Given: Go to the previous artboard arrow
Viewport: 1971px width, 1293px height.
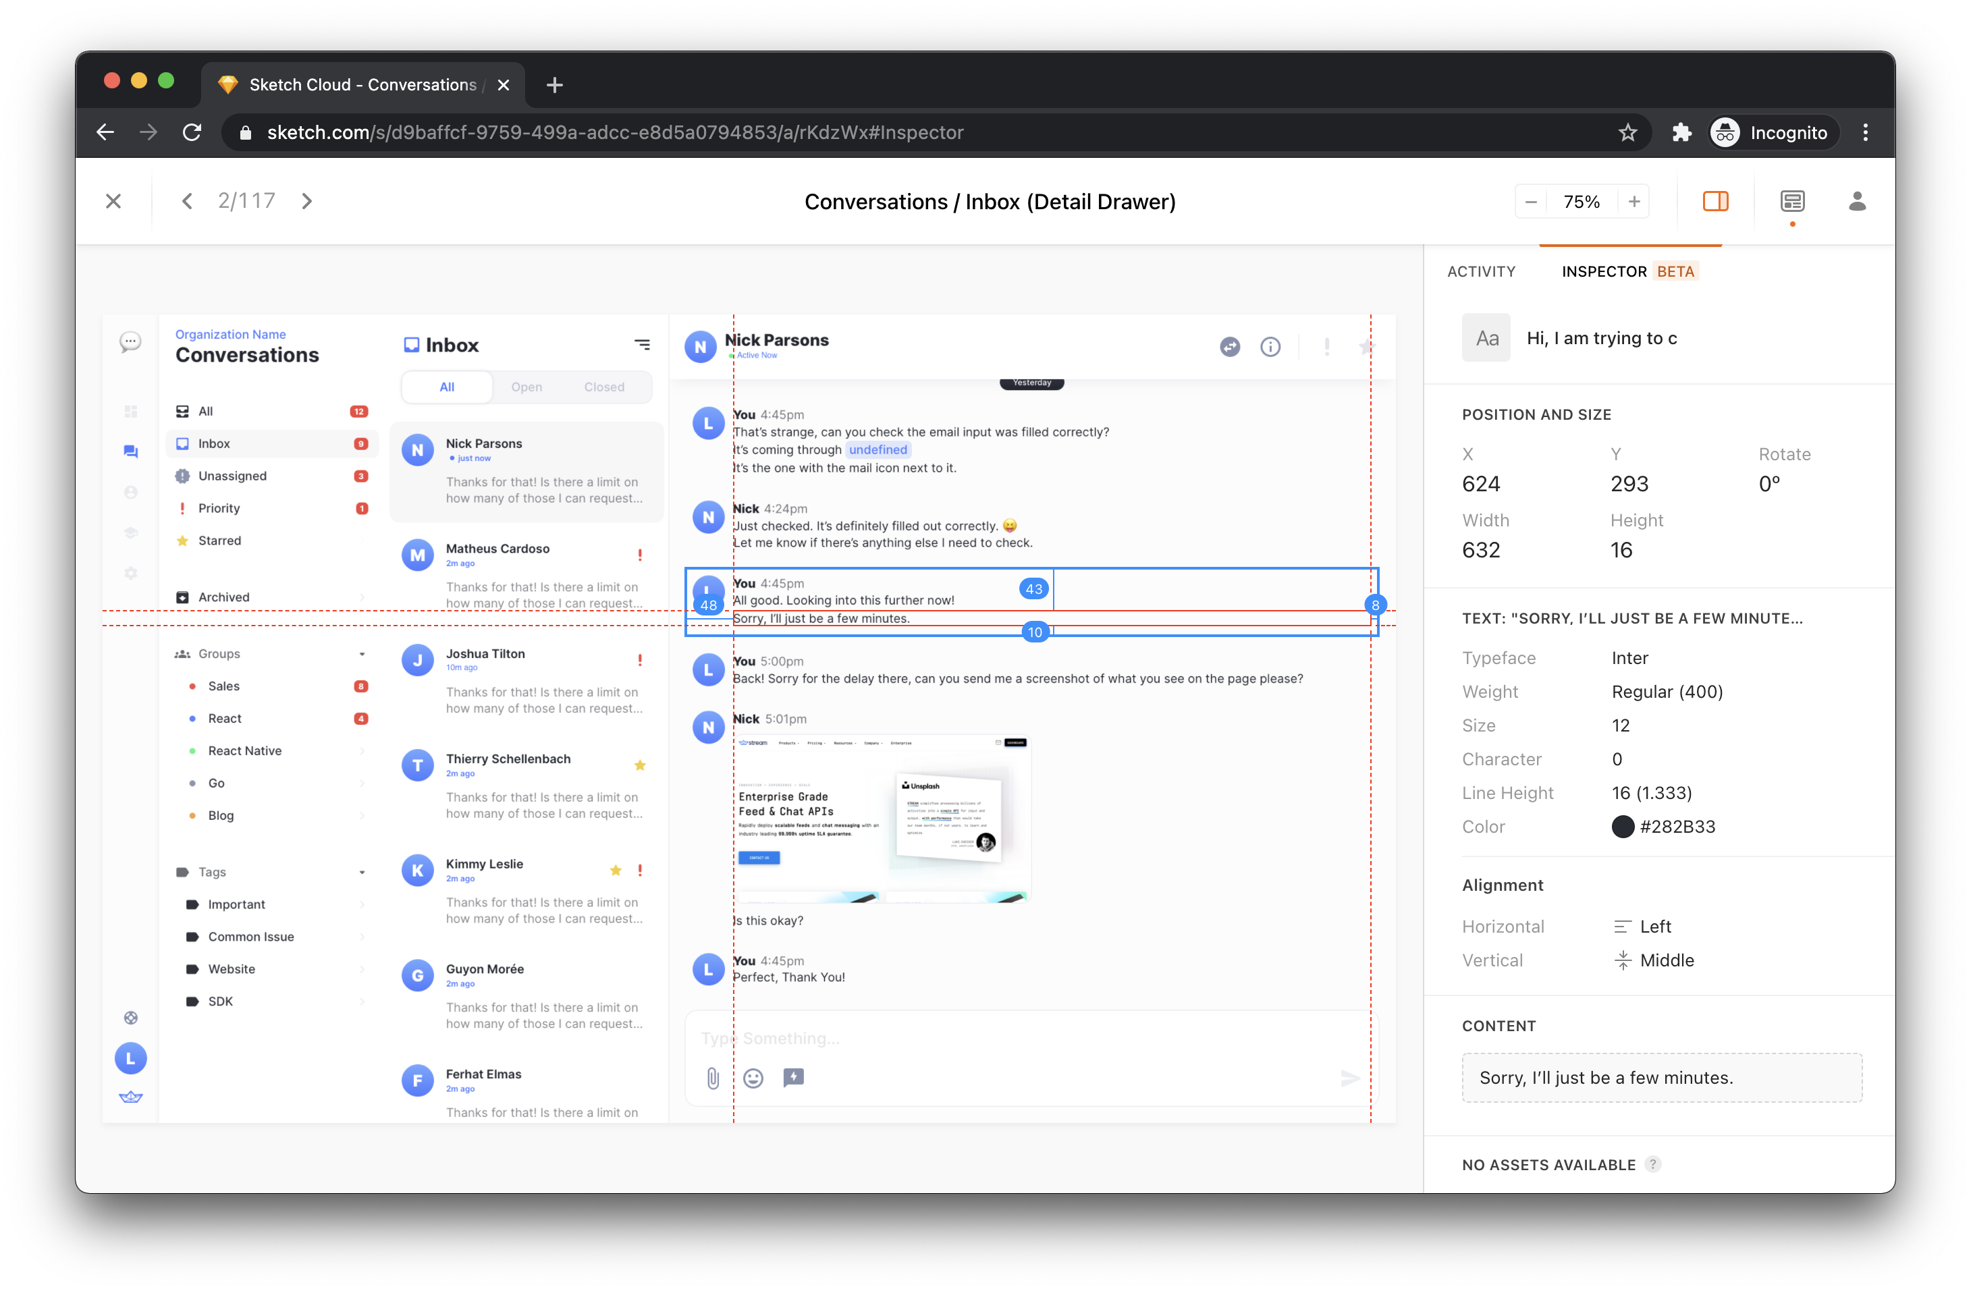Looking at the screenshot, I should coord(187,201).
